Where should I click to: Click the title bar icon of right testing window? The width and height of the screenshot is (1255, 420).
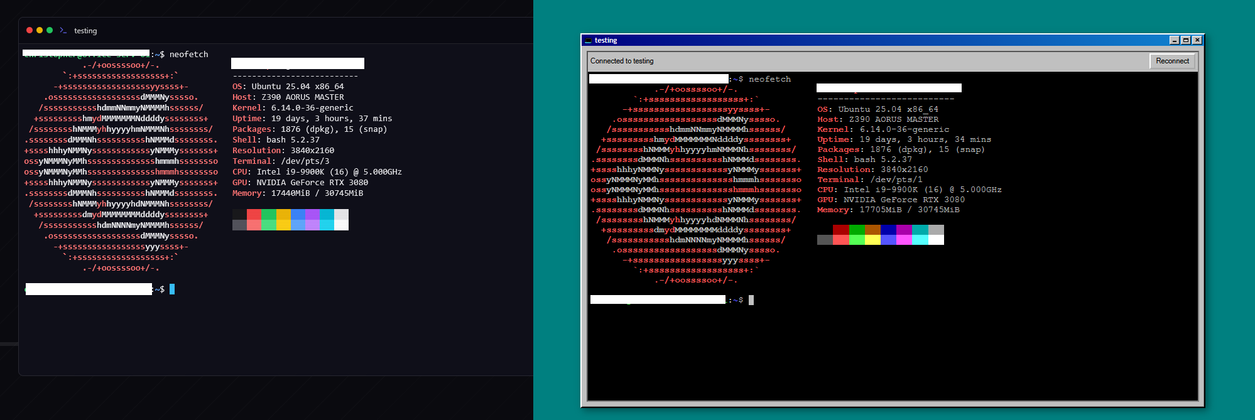coord(589,40)
